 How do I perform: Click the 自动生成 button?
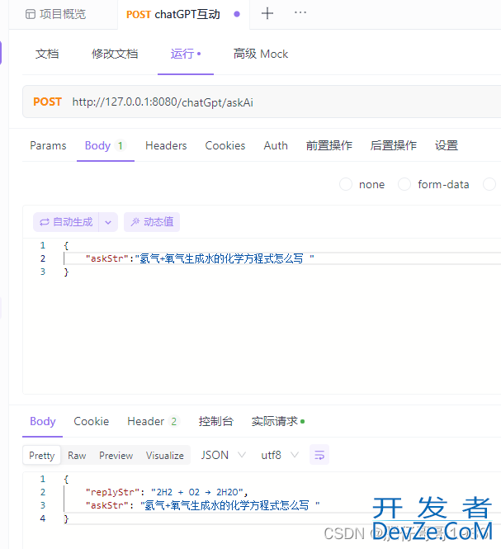click(x=66, y=222)
